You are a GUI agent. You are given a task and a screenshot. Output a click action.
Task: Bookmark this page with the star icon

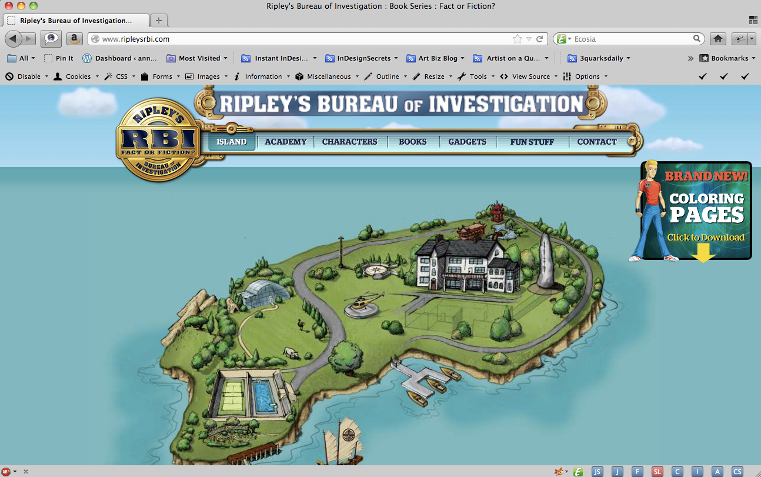coord(518,39)
